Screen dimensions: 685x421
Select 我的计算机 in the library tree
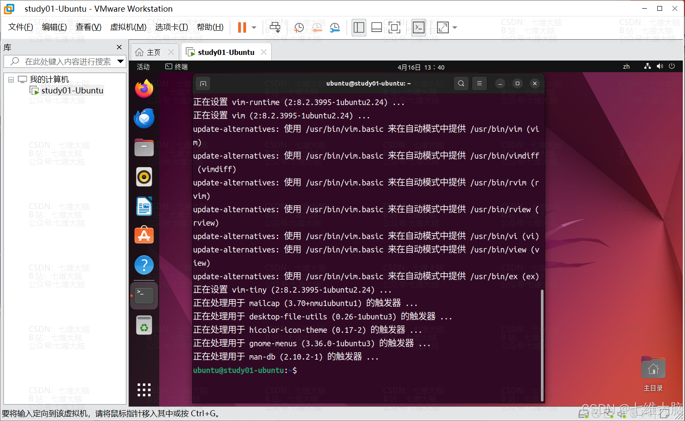49,80
